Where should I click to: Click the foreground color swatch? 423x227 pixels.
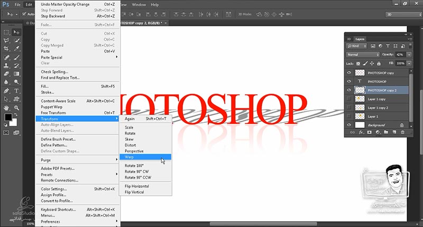pos(8,117)
